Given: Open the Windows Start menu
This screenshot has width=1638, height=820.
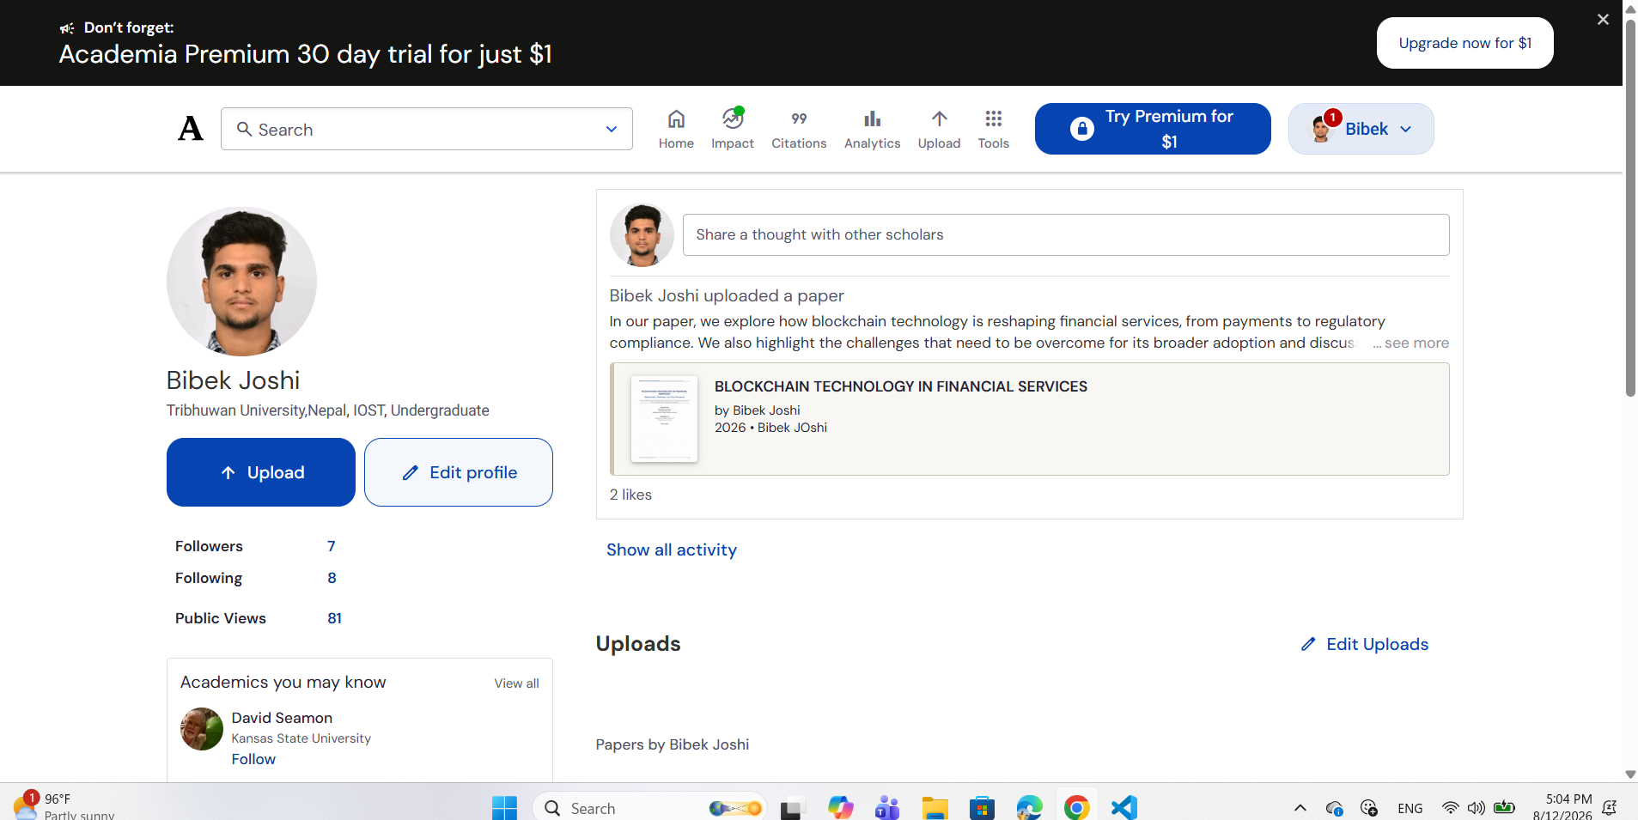Looking at the screenshot, I should pos(504,808).
